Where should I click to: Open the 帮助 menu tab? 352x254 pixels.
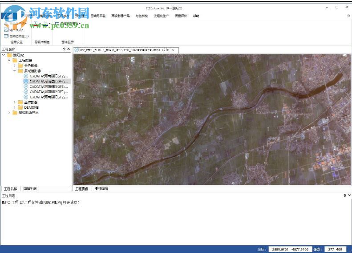pyautogui.click(x=196, y=16)
